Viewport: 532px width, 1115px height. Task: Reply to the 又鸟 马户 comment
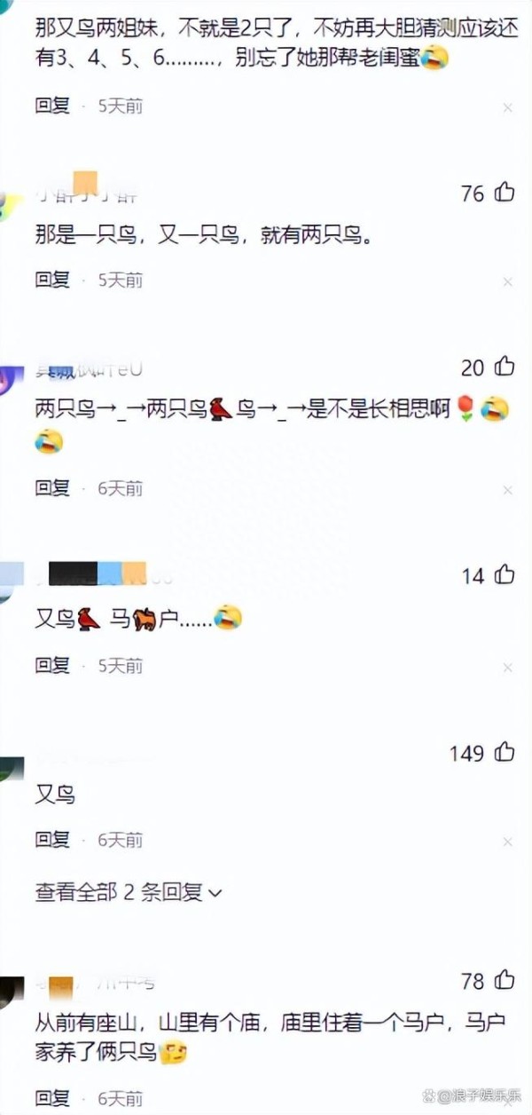pyautogui.click(x=52, y=665)
